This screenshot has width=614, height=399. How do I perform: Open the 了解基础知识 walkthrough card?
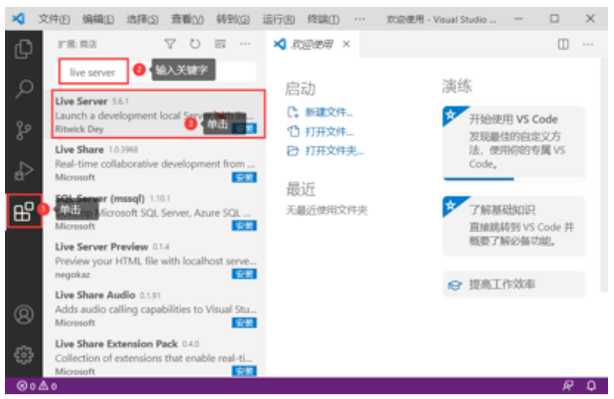pos(513,226)
